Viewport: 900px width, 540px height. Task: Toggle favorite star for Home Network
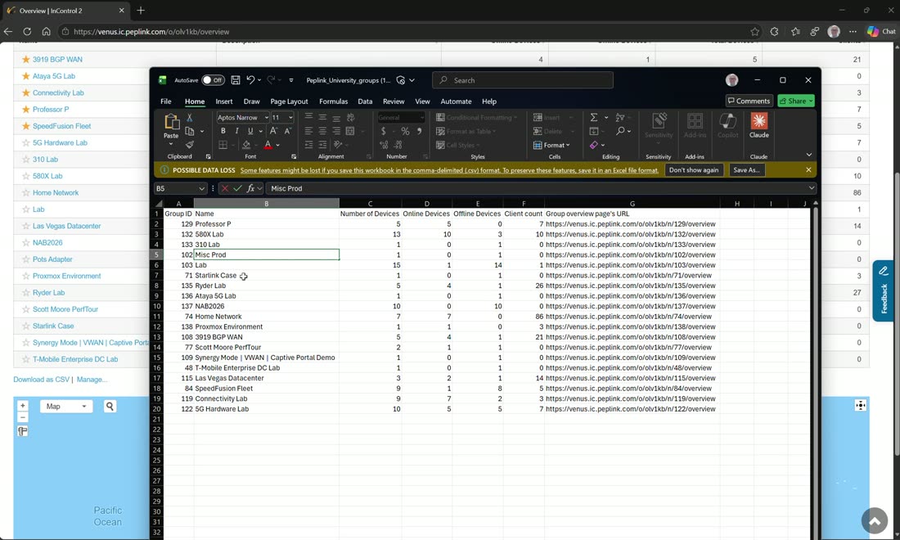(x=26, y=193)
